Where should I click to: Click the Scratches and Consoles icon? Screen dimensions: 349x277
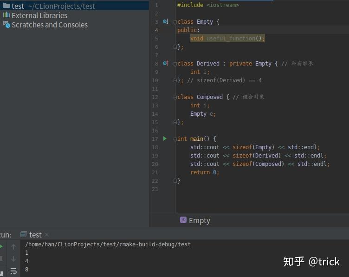pyautogui.click(x=6, y=25)
